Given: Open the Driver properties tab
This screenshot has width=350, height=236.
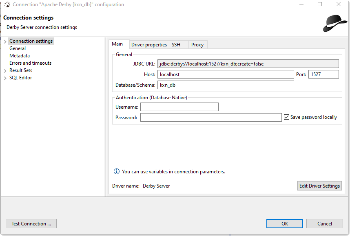Looking at the screenshot, I should (149, 45).
